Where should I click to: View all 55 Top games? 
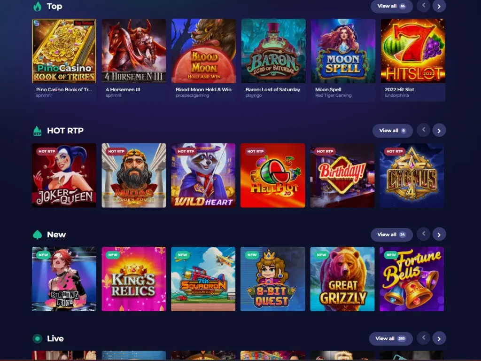click(x=391, y=6)
